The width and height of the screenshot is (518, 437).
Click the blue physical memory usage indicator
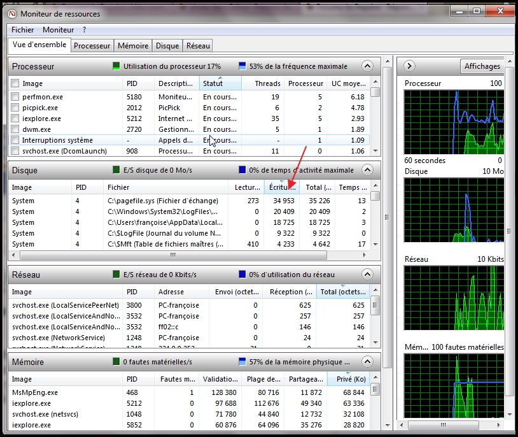(x=242, y=362)
